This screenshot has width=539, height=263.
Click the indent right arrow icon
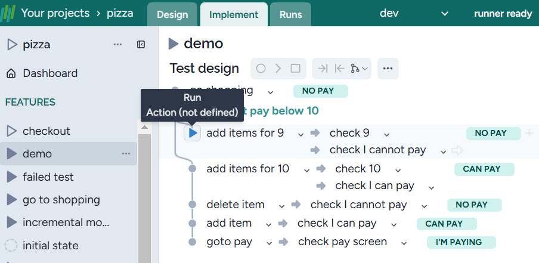[x=323, y=69]
